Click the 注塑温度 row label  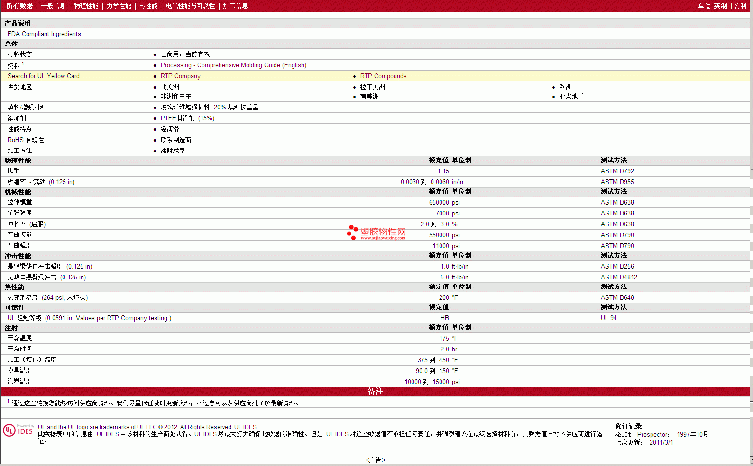tap(19, 382)
